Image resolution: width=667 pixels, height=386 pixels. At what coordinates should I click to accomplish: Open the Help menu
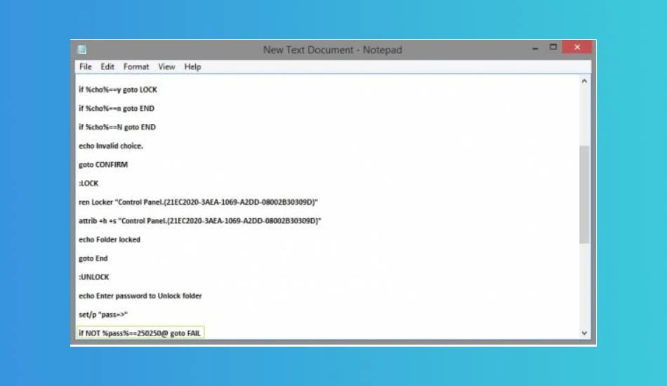click(192, 67)
